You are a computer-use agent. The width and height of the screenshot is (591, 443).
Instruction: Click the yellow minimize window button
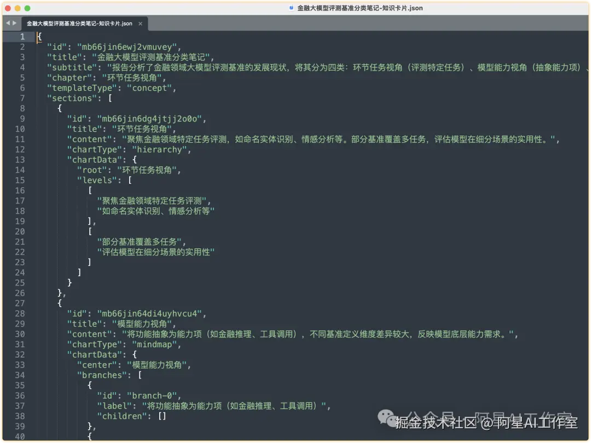click(18, 8)
